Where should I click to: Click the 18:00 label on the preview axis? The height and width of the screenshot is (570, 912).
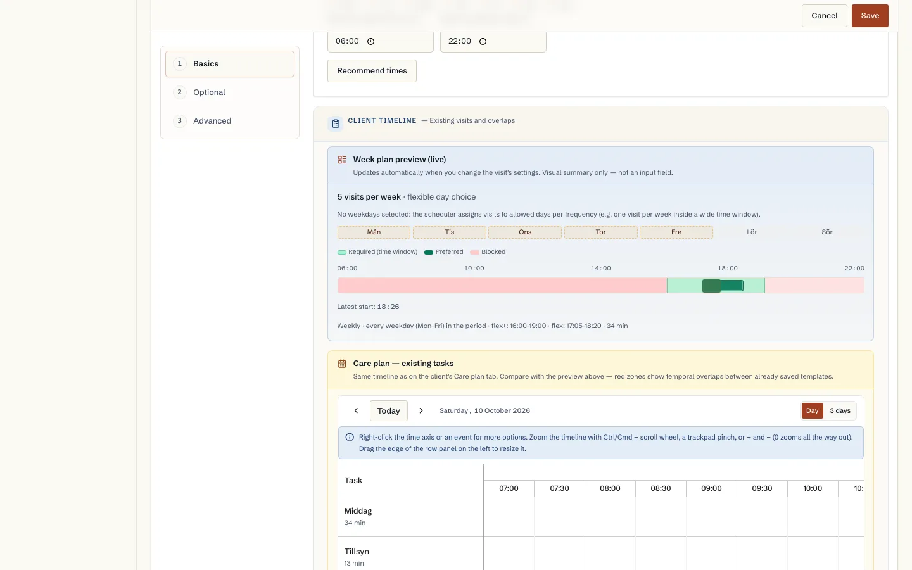click(x=728, y=269)
